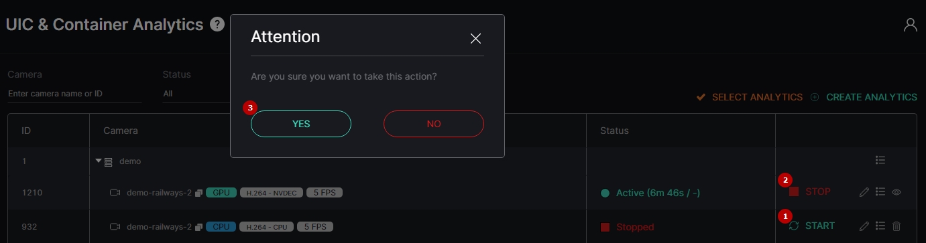
Task: Collapse the demo camera group
Action: 99,161
